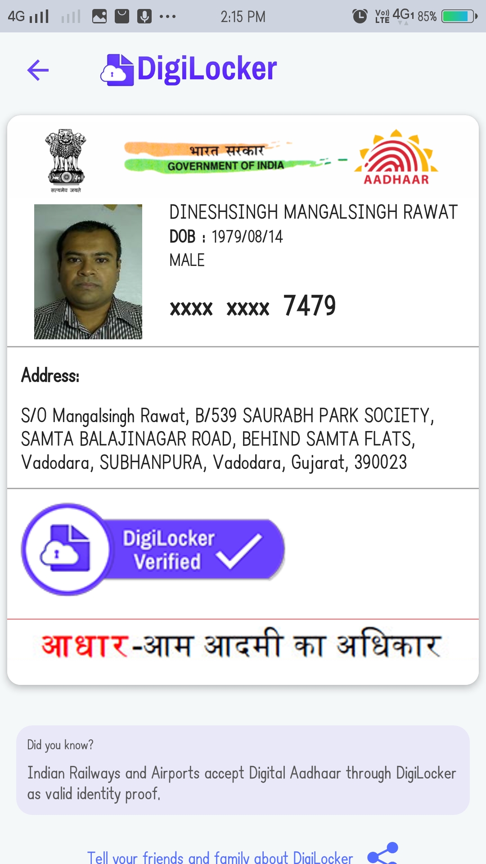Open the gallery notification icon
This screenshot has width=486, height=864.
(x=99, y=17)
